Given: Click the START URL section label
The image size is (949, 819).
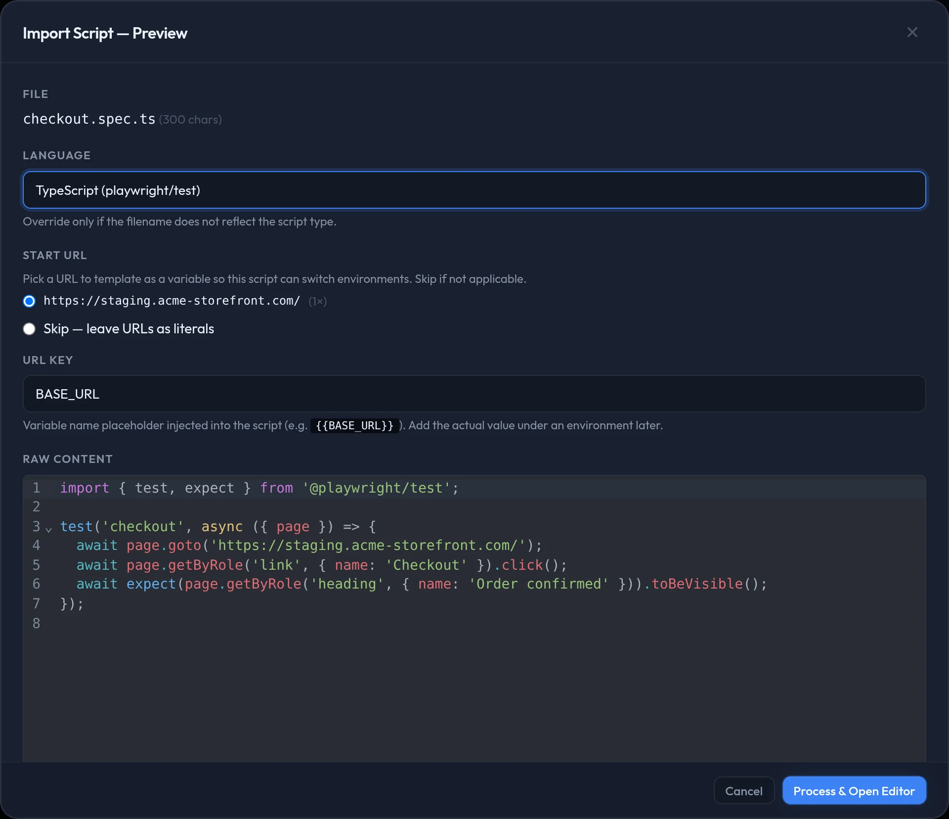Looking at the screenshot, I should [55, 255].
